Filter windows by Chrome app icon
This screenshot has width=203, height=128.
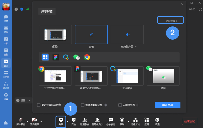(87, 57)
